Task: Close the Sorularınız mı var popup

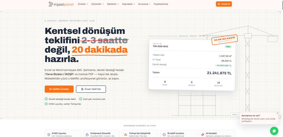Action: tap(278, 113)
